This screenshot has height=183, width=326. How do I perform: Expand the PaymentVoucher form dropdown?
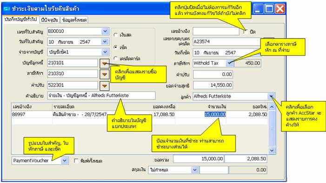pyautogui.click(x=65, y=161)
